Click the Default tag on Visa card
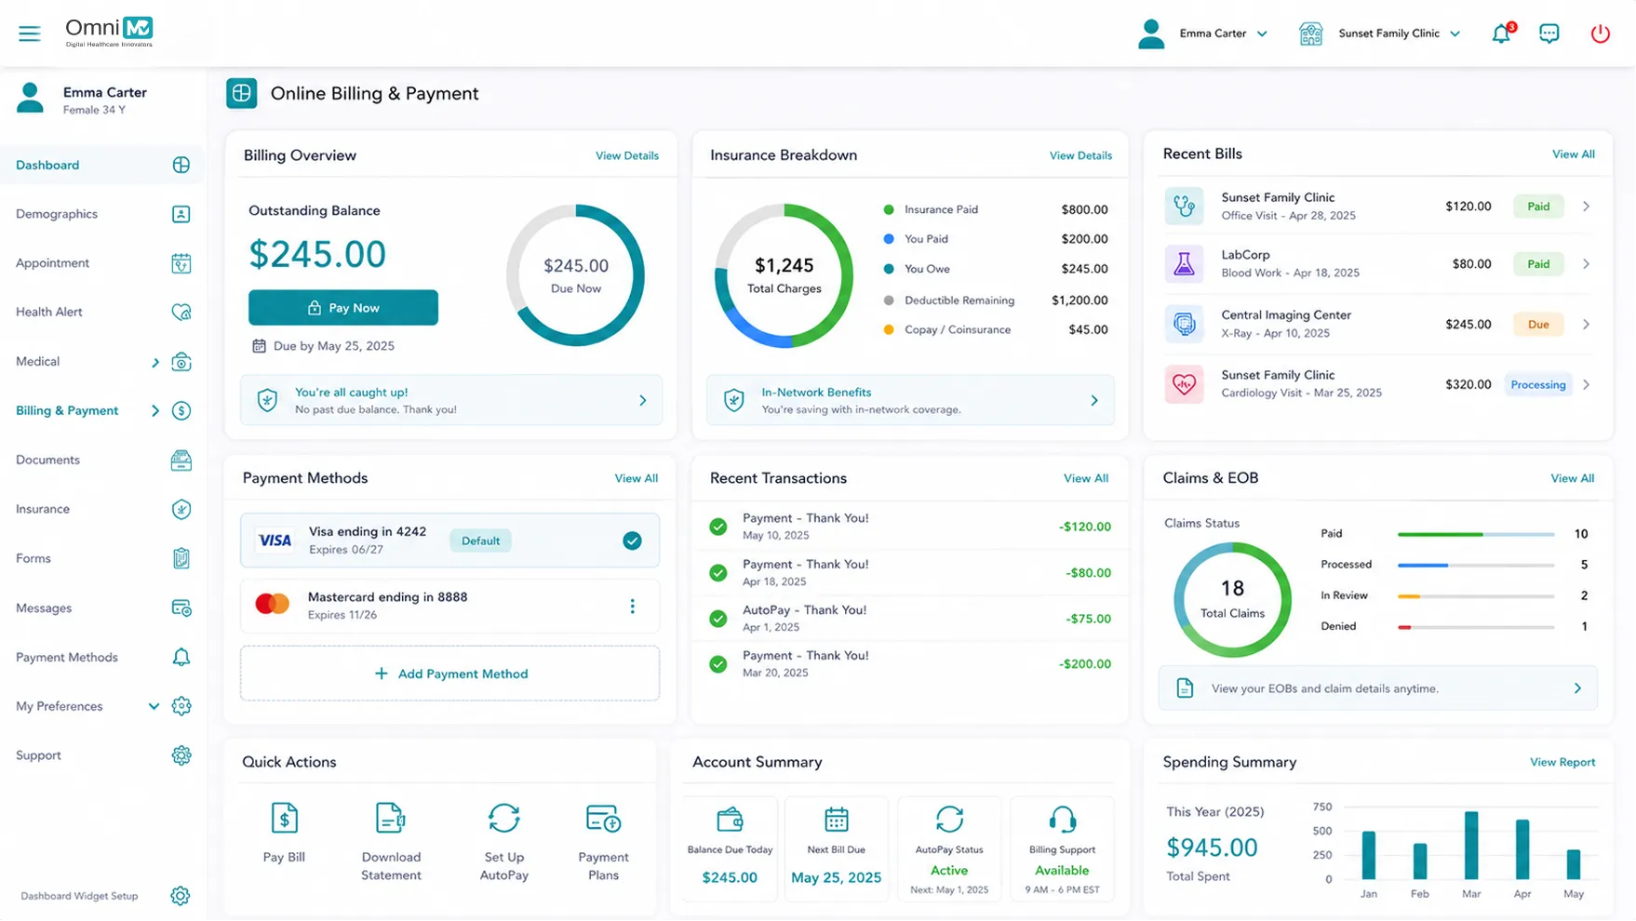The image size is (1636, 921). [480, 541]
